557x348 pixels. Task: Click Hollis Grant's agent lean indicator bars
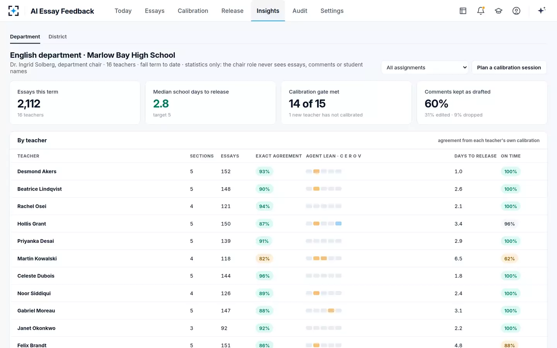click(x=324, y=223)
